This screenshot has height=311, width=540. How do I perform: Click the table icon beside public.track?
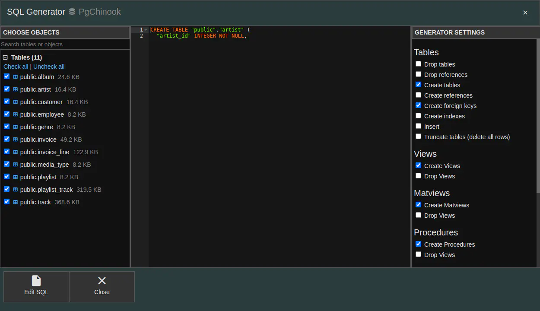point(16,202)
